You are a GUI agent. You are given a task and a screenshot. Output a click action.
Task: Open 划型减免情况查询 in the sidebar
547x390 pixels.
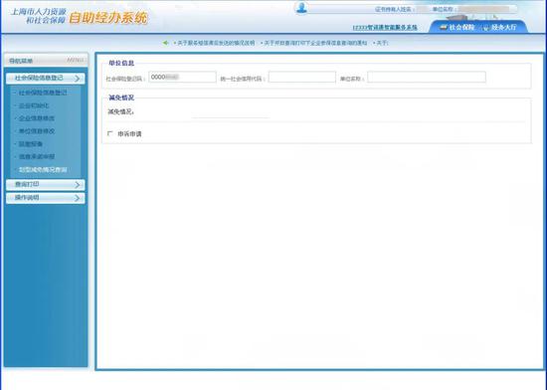click(x=43, y=169)
